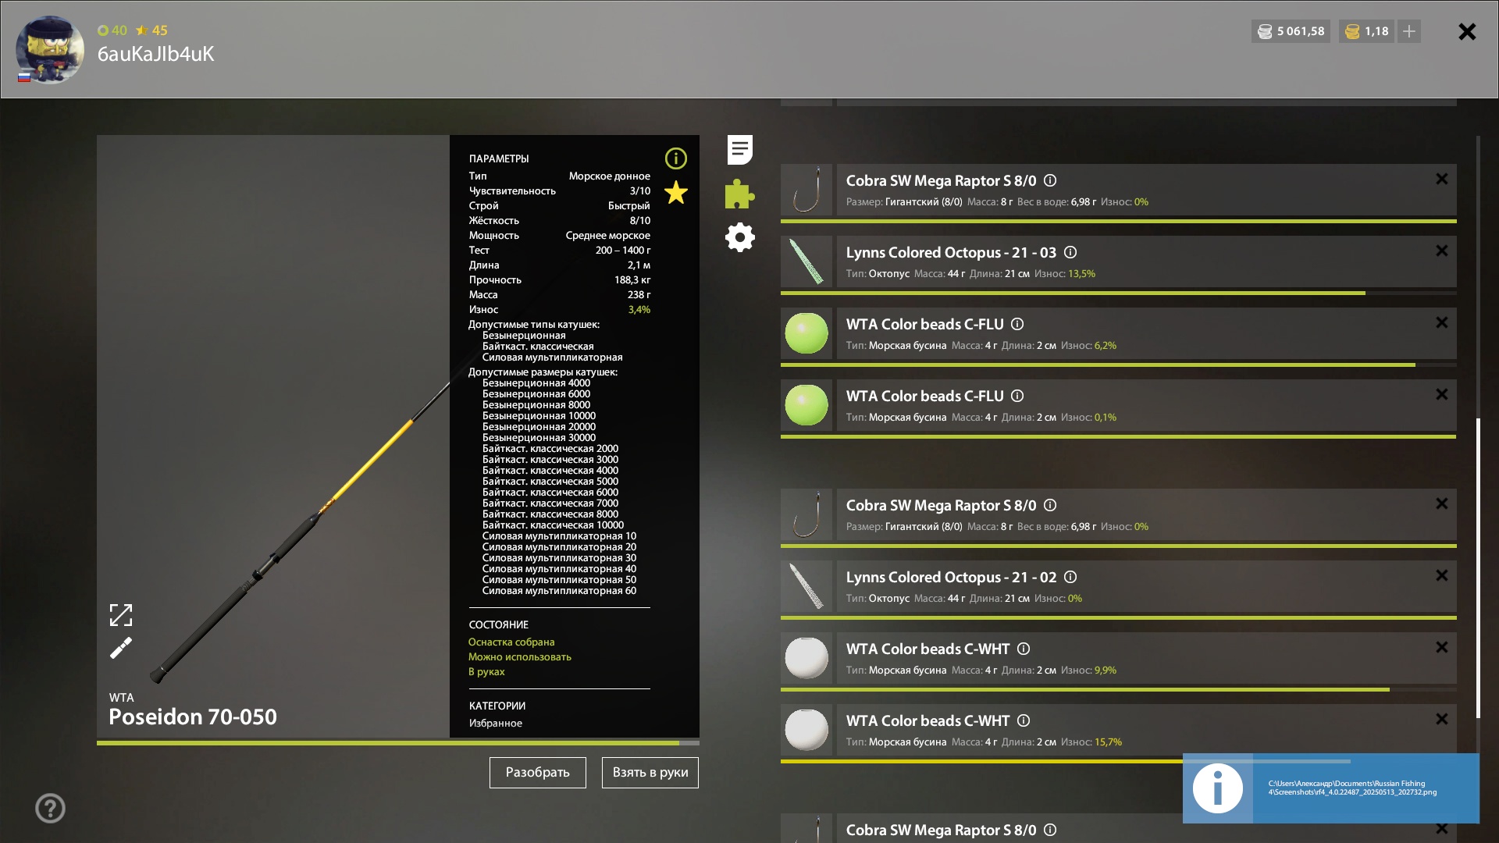1499x843 pixels.
Task: Click the Износ 3,4% wear value
Action: coord(639,310)
